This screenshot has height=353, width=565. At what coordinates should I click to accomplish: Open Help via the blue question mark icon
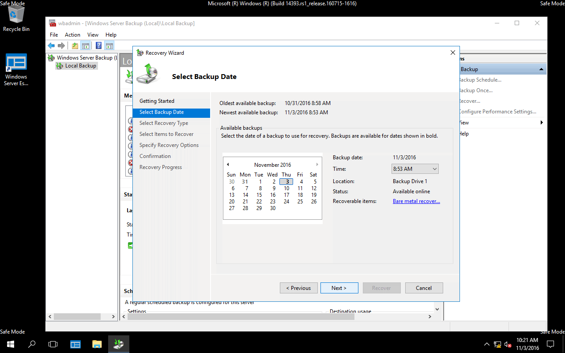tap(99, 45)
